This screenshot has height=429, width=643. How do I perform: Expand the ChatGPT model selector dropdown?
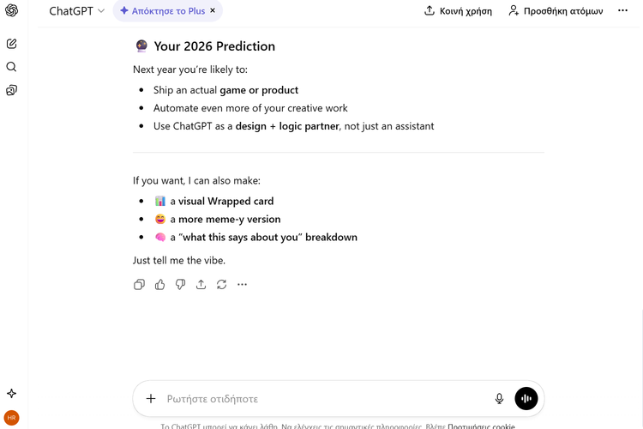[77, 11]
